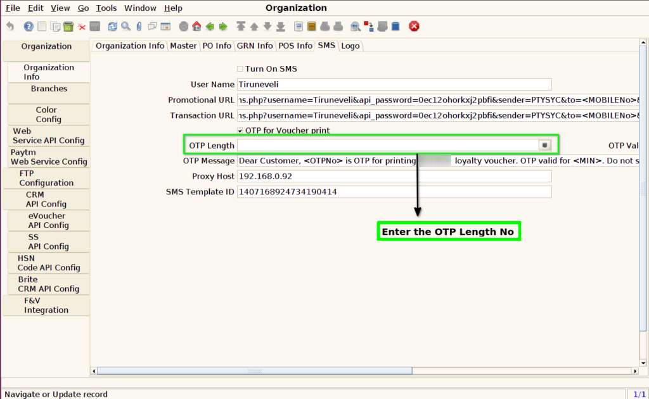This screenshot has height=399, width=649.
Task: Open HSN Code API Config sidebar item
Action: point(48,263)
